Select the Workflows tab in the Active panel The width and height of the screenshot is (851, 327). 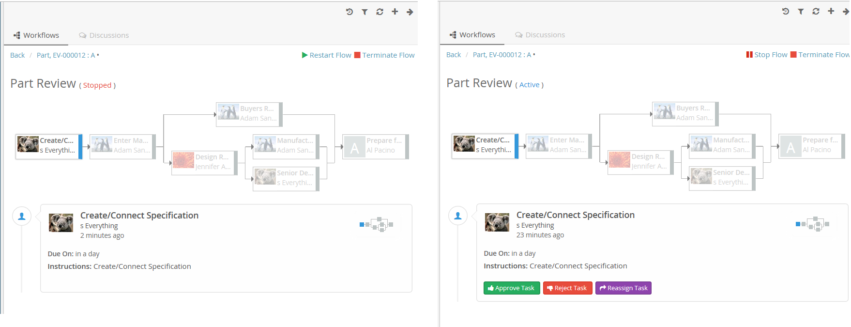coord(472,35)
